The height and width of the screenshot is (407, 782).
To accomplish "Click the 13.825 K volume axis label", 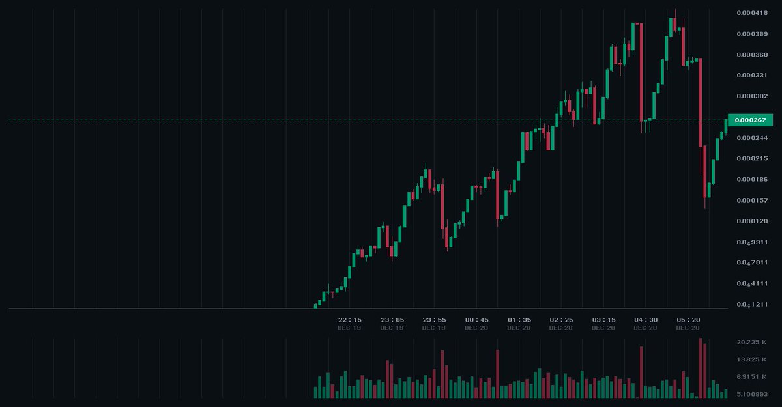I will point(751,359).
